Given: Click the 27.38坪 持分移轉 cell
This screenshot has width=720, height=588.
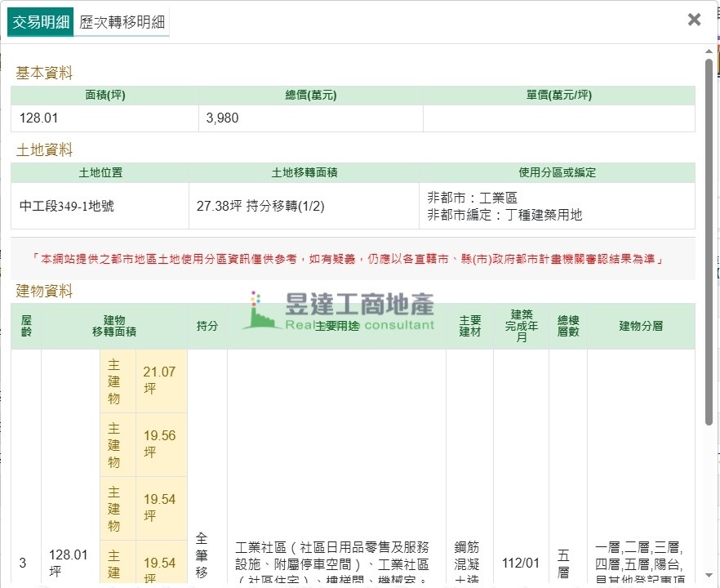Looking at the screenshot, I should 260,206.
